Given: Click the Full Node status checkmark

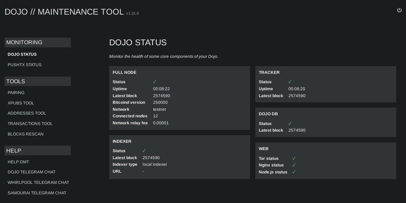Looking at the screenshot, I should pos(155,82).
